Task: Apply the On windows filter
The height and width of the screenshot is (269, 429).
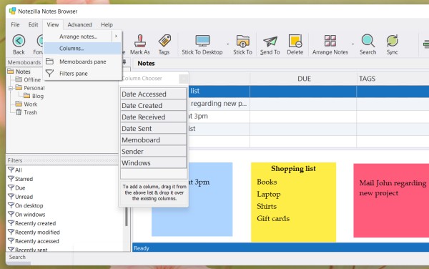Action: (26, 214)
